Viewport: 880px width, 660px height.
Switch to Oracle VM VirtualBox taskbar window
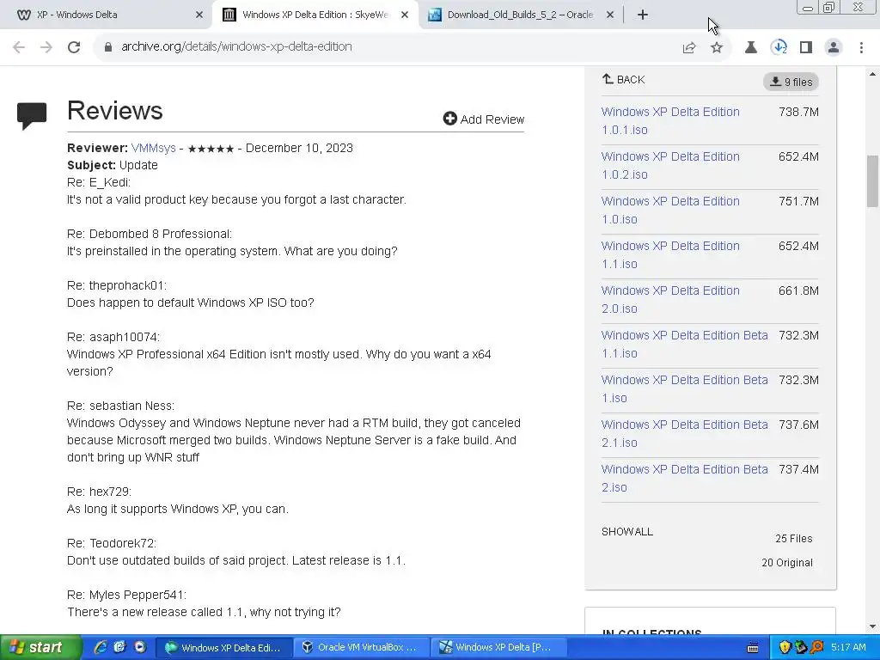(x=362, y=648)
